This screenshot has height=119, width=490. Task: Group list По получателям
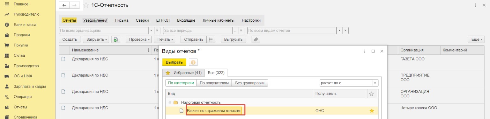click(214, 83)
